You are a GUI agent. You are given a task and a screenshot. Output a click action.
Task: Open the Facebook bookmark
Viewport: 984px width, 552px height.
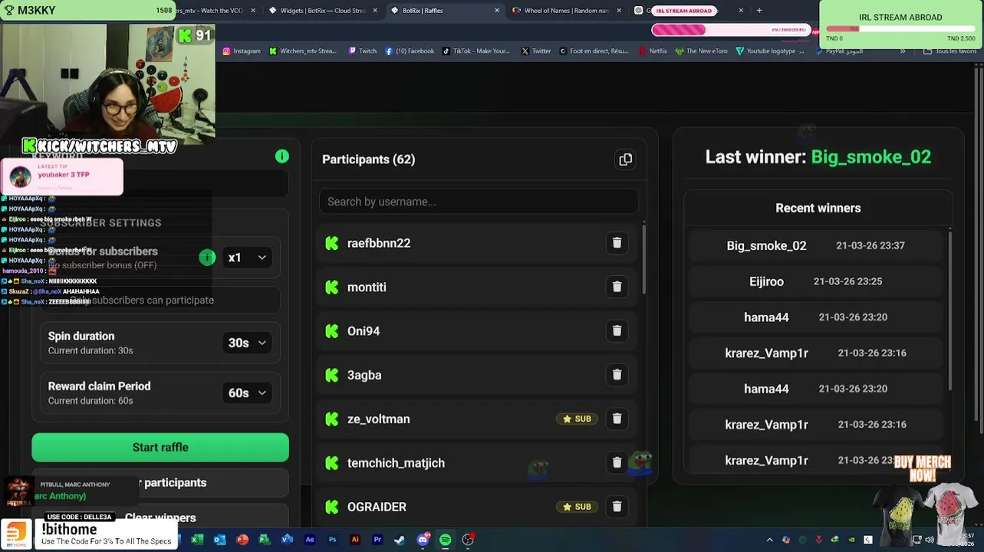click(410, 51)
